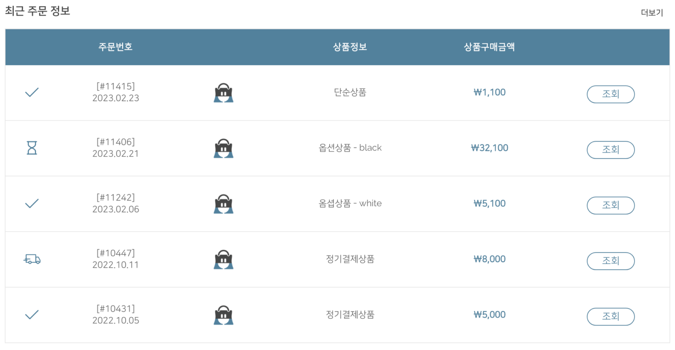Click the 주문번호 column header
The image size is (675, 350).
coord(115,47)
